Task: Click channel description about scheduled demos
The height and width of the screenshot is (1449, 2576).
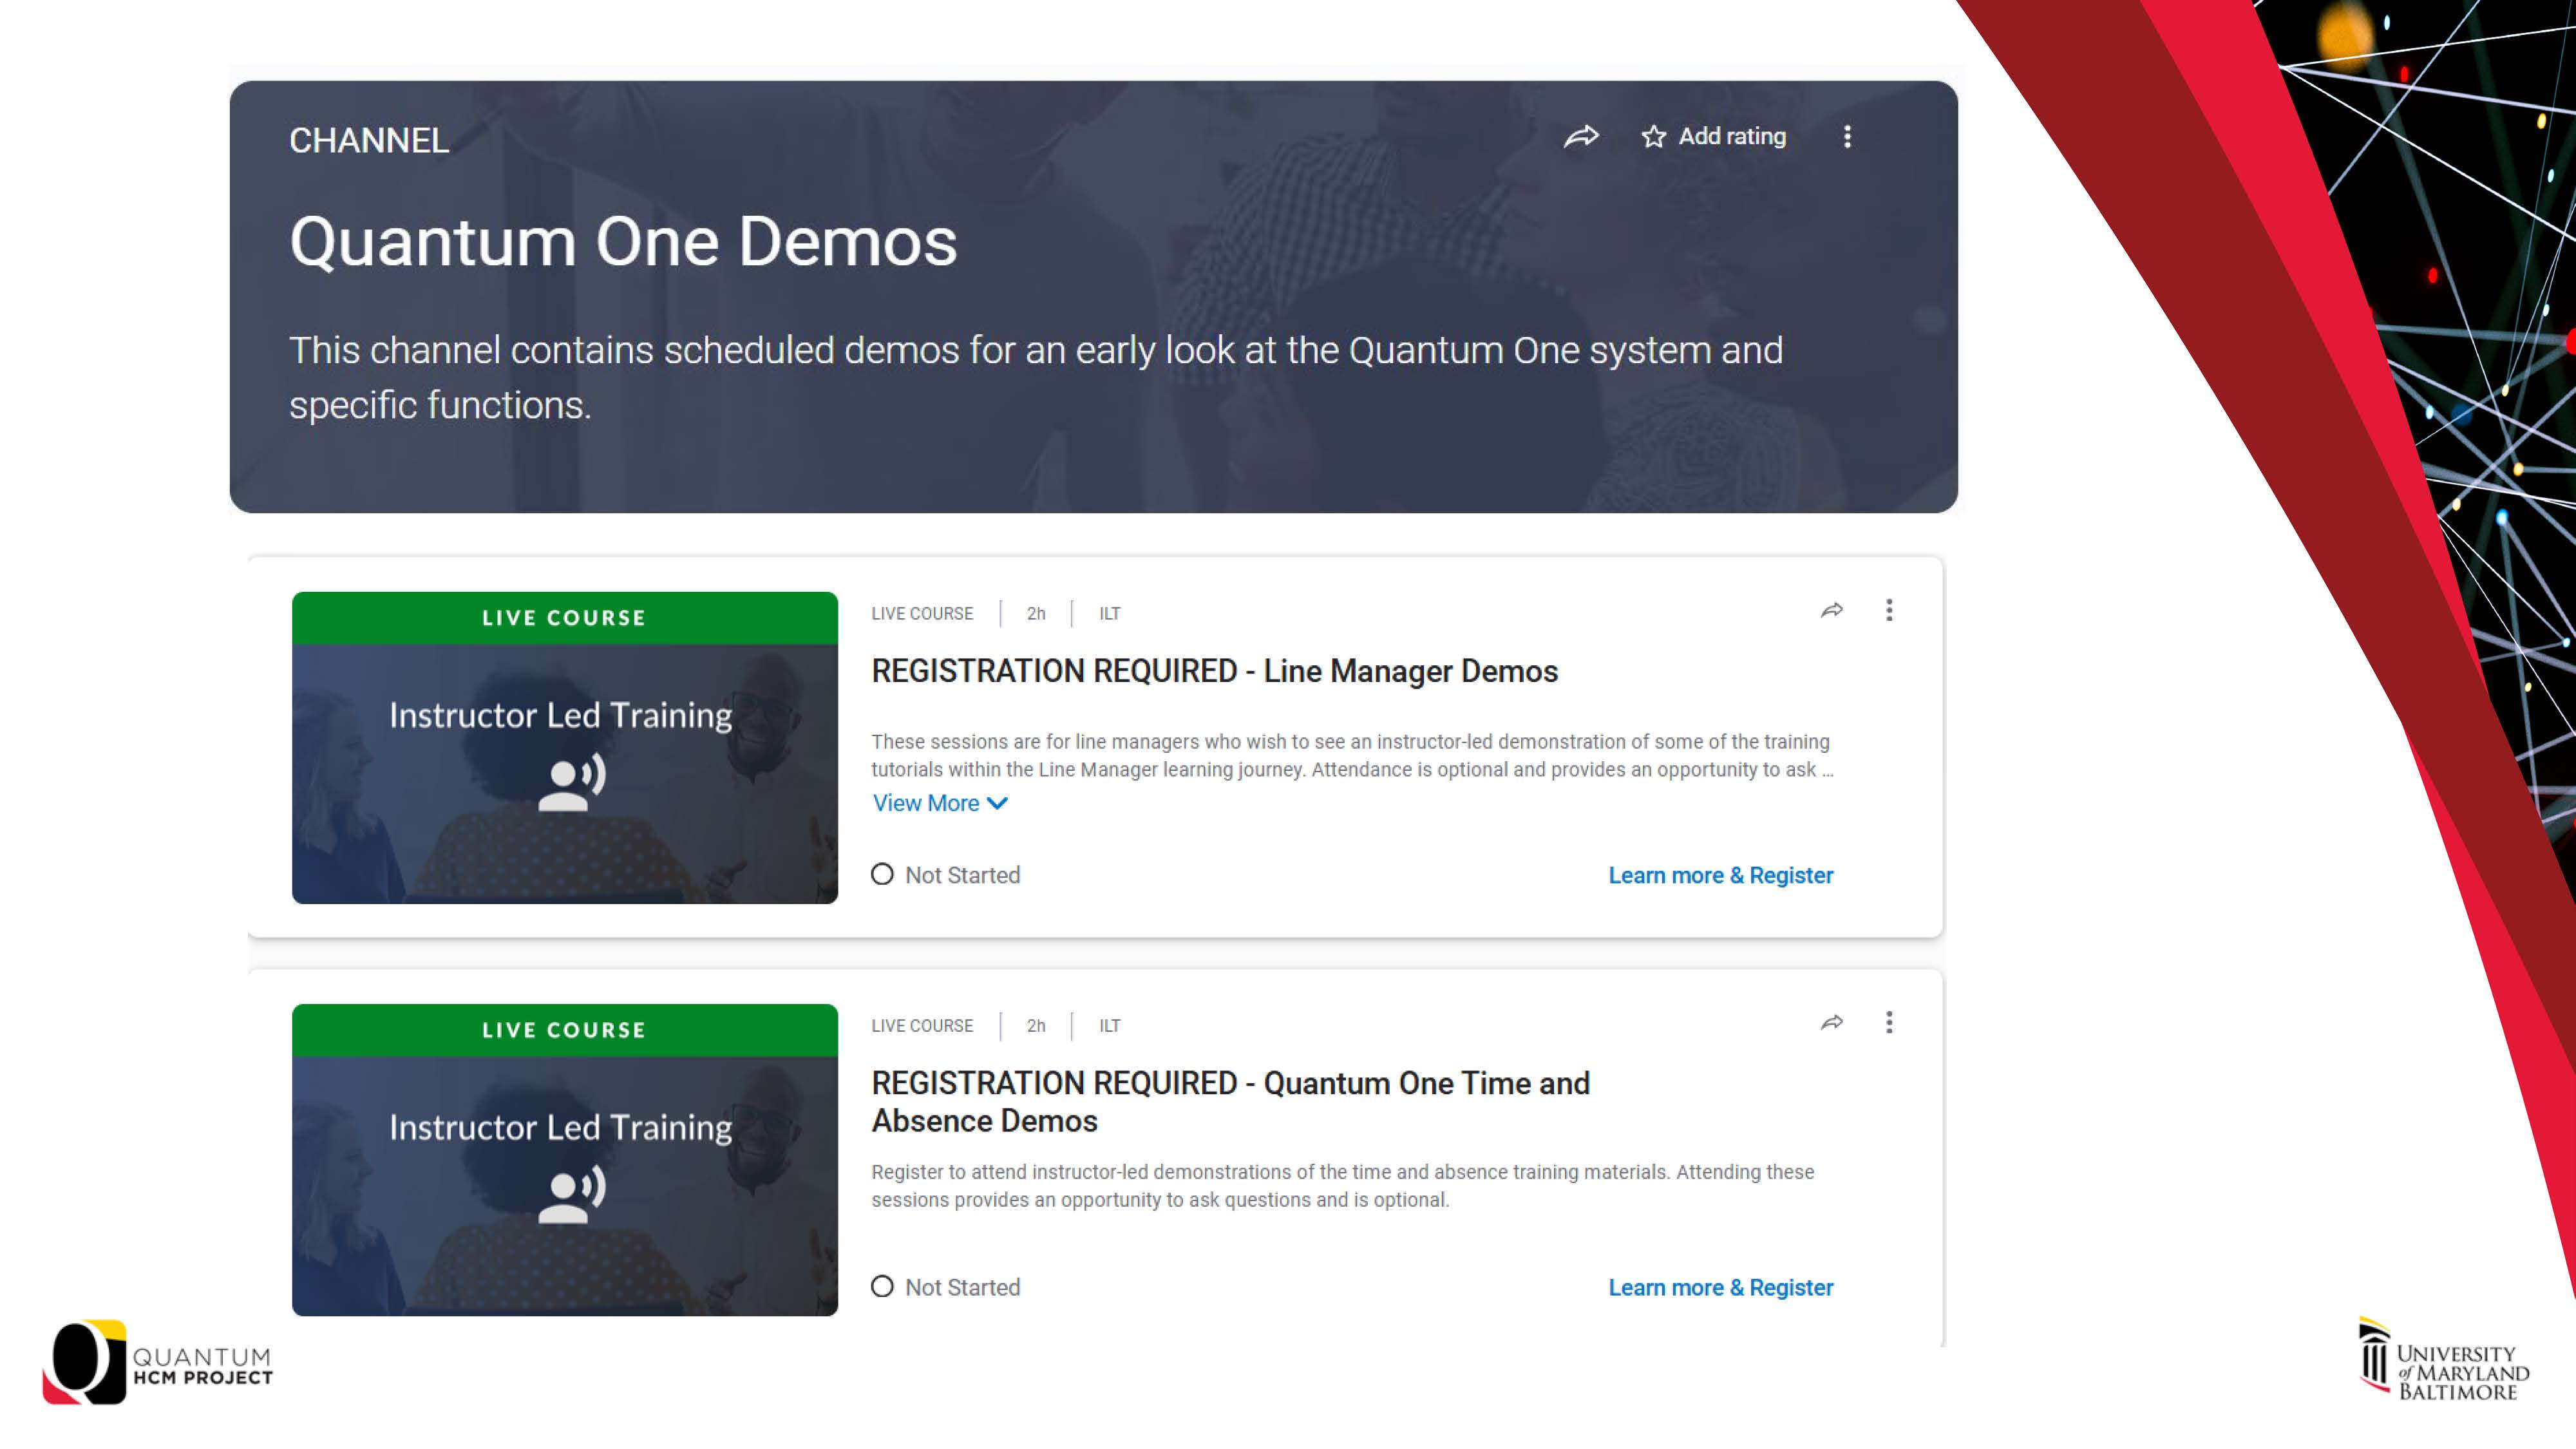Action: click(x=1036, y=377)
